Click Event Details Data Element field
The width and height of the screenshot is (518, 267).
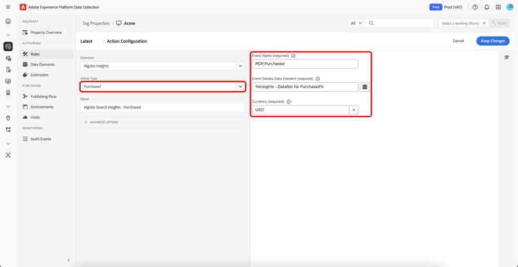305,87
